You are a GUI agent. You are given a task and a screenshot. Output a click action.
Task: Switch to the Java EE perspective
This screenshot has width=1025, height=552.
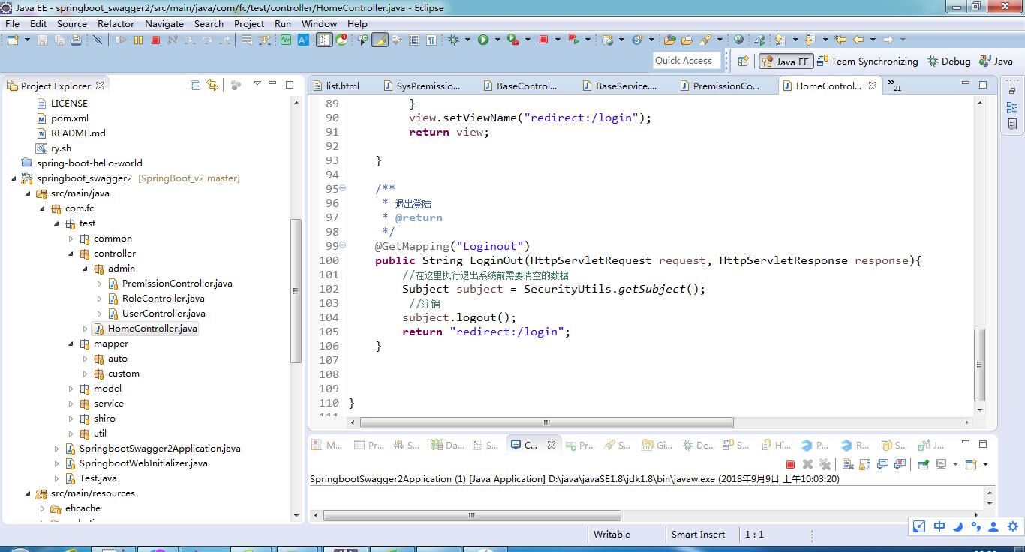click(x=786, y=61)
